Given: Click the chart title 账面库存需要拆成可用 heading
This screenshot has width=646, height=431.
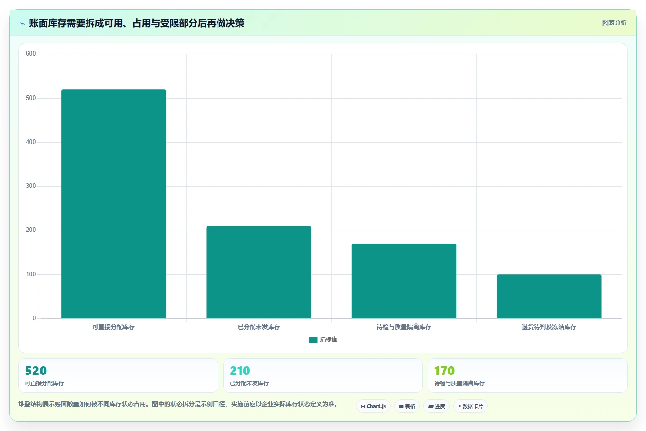Looking at the screenshot, I should [x=137, y=23].
